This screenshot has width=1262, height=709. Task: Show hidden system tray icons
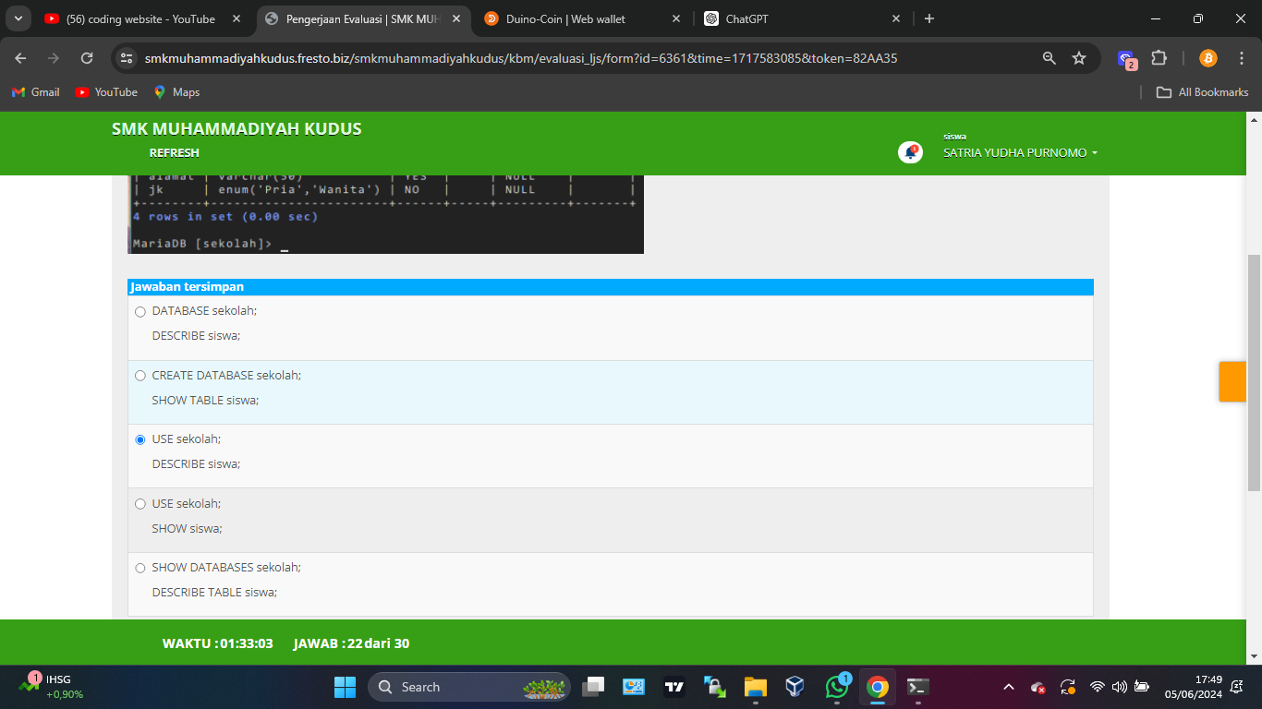[1009, 687]
